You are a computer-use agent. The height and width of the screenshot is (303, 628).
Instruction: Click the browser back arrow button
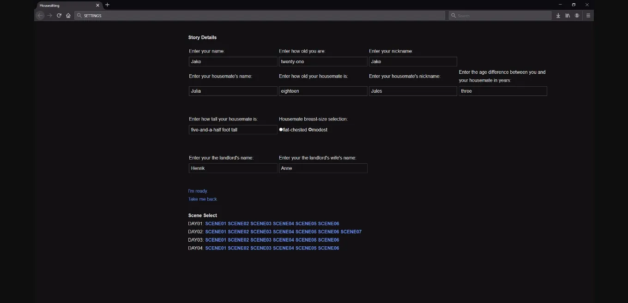40,16
